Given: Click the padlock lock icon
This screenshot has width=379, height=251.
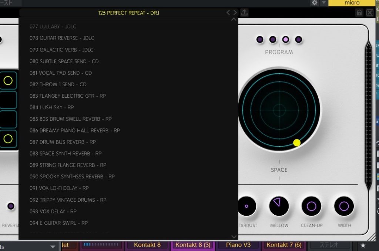Looking at the screenshot, I should click(x=359, y=13).
